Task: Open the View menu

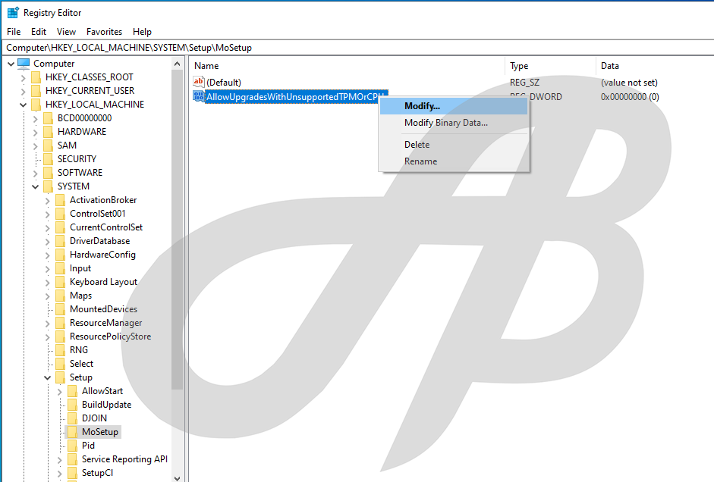Action: (x=67, y=32)
